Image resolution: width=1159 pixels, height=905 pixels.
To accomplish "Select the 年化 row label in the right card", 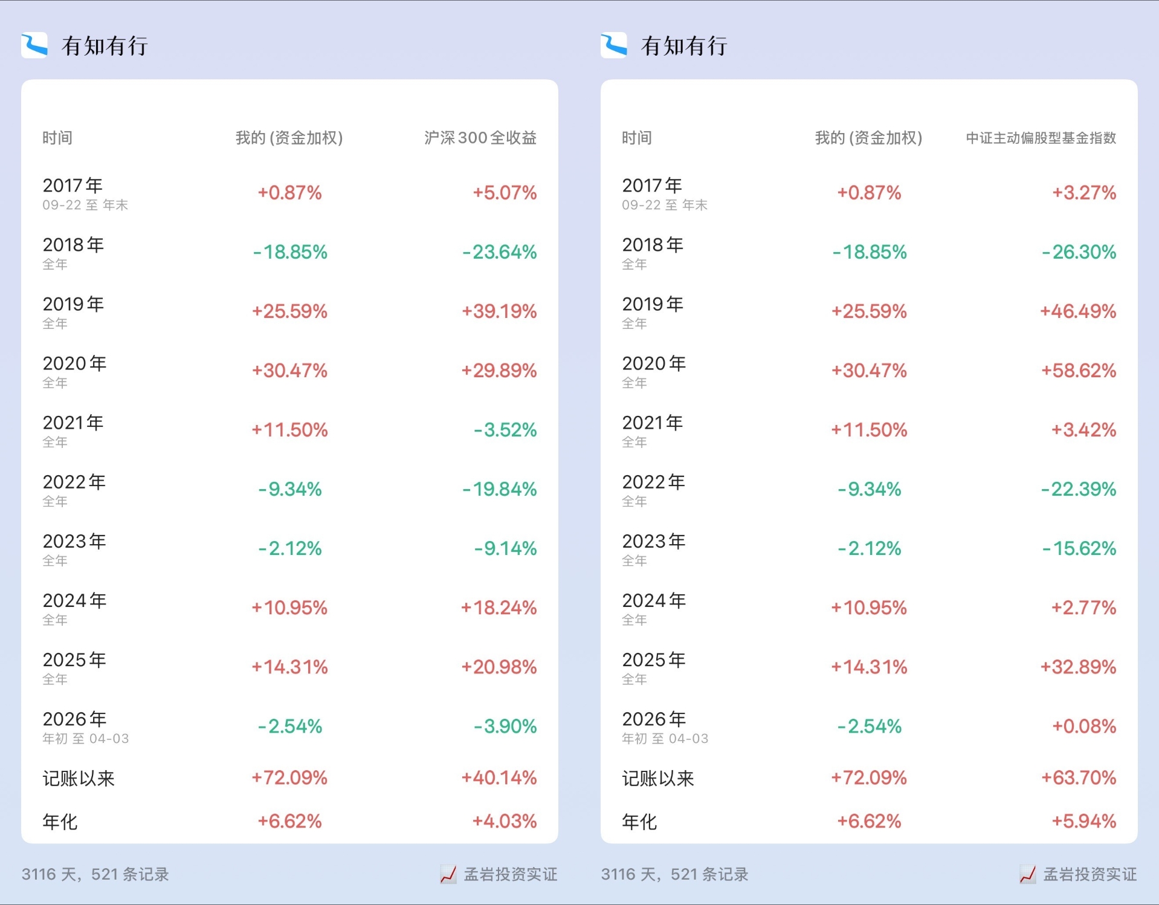I will click(x=639, y=822).
